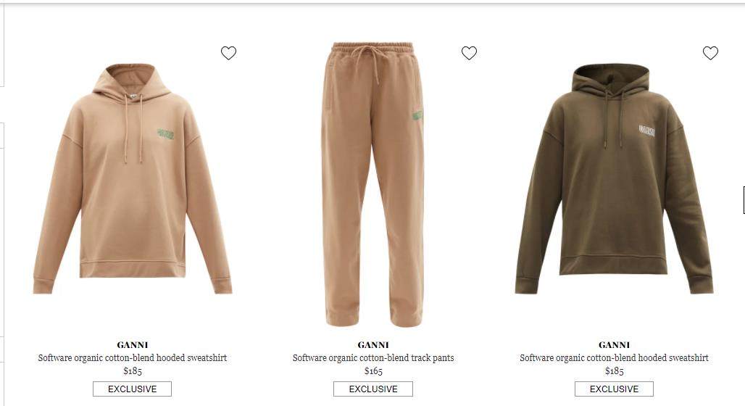Open Software organic cotton-blend track pants title
The image size is (745, 406).
click(373, 358)
